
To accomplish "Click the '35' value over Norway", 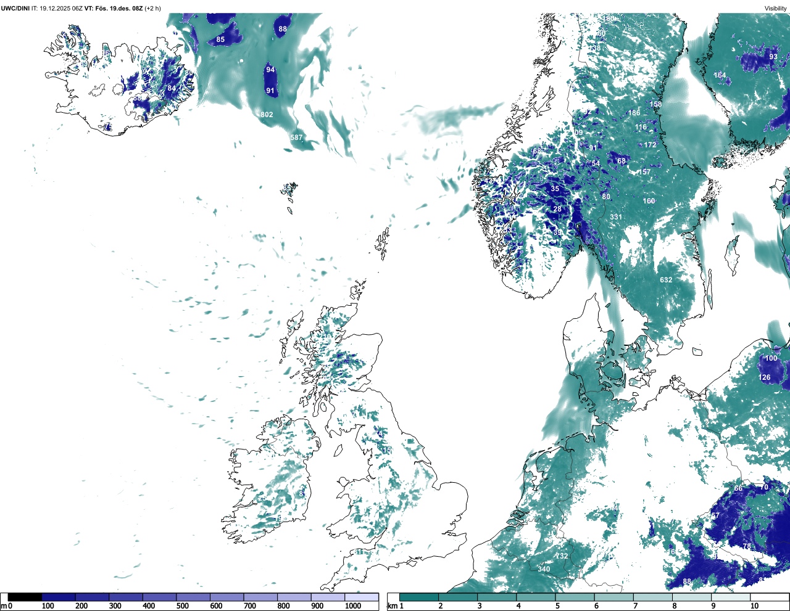I will point(555,189).
